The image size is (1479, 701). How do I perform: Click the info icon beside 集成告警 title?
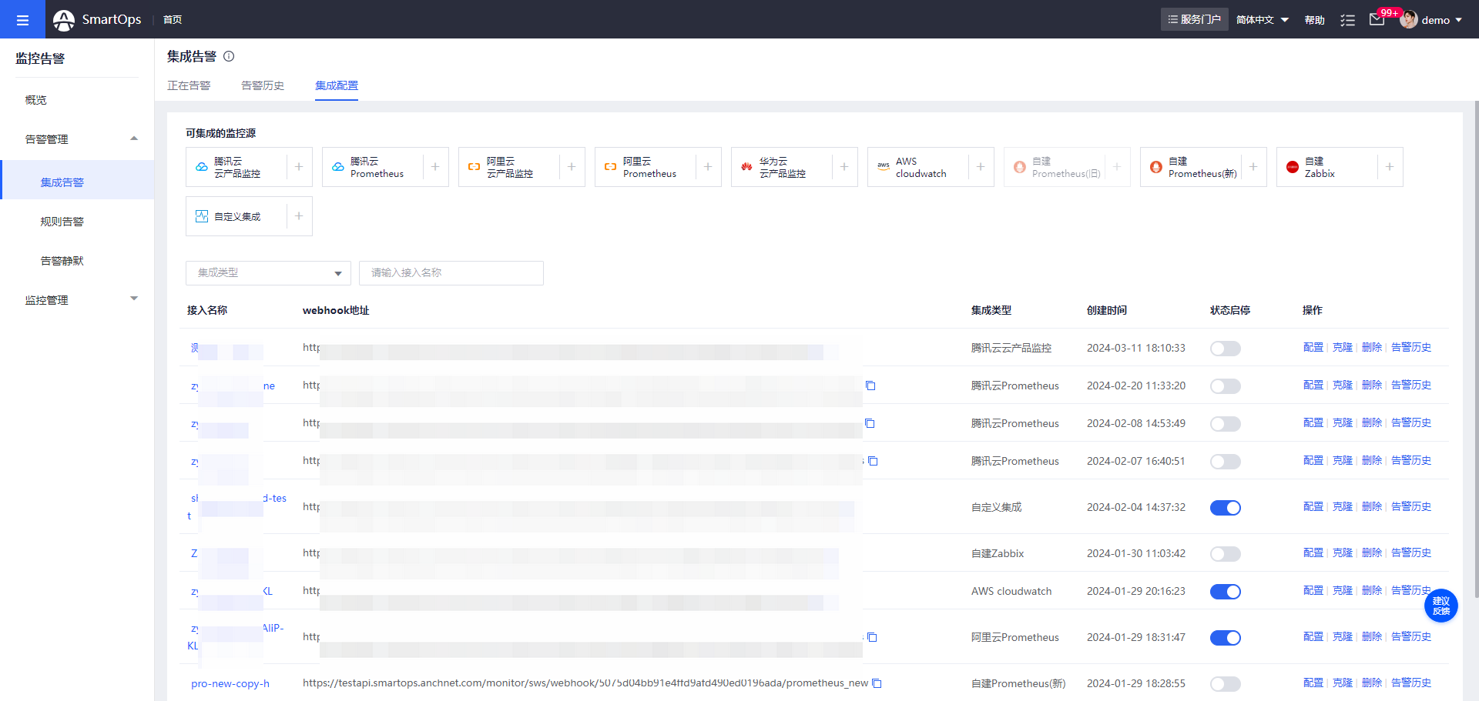pos(229,56)
